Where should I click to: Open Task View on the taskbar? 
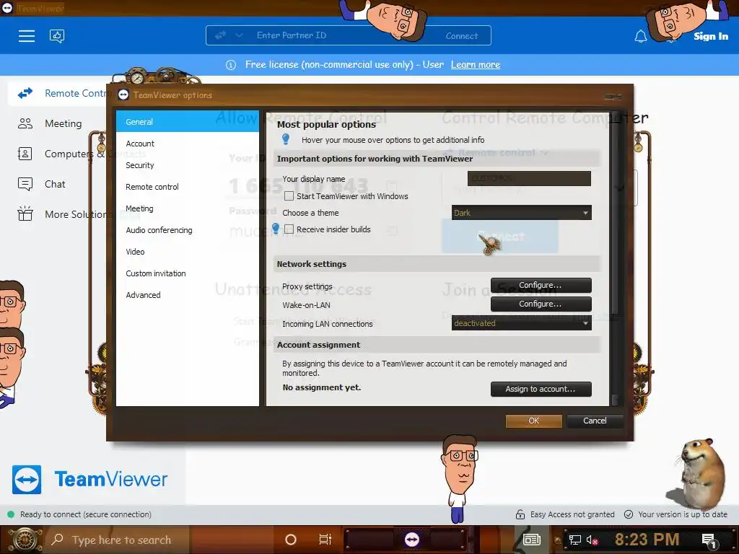tap(325, 540)
